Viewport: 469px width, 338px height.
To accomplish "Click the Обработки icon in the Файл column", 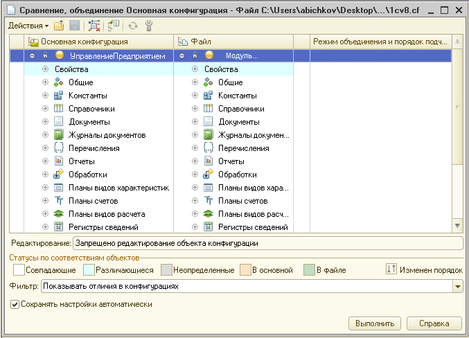I will [209, 175].
